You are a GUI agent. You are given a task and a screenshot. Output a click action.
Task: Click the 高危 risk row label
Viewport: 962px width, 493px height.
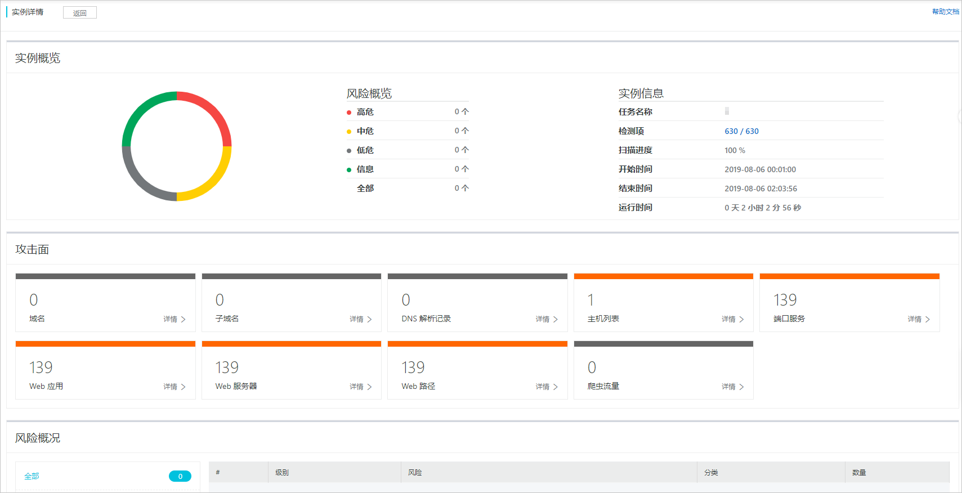pos(365,112)
